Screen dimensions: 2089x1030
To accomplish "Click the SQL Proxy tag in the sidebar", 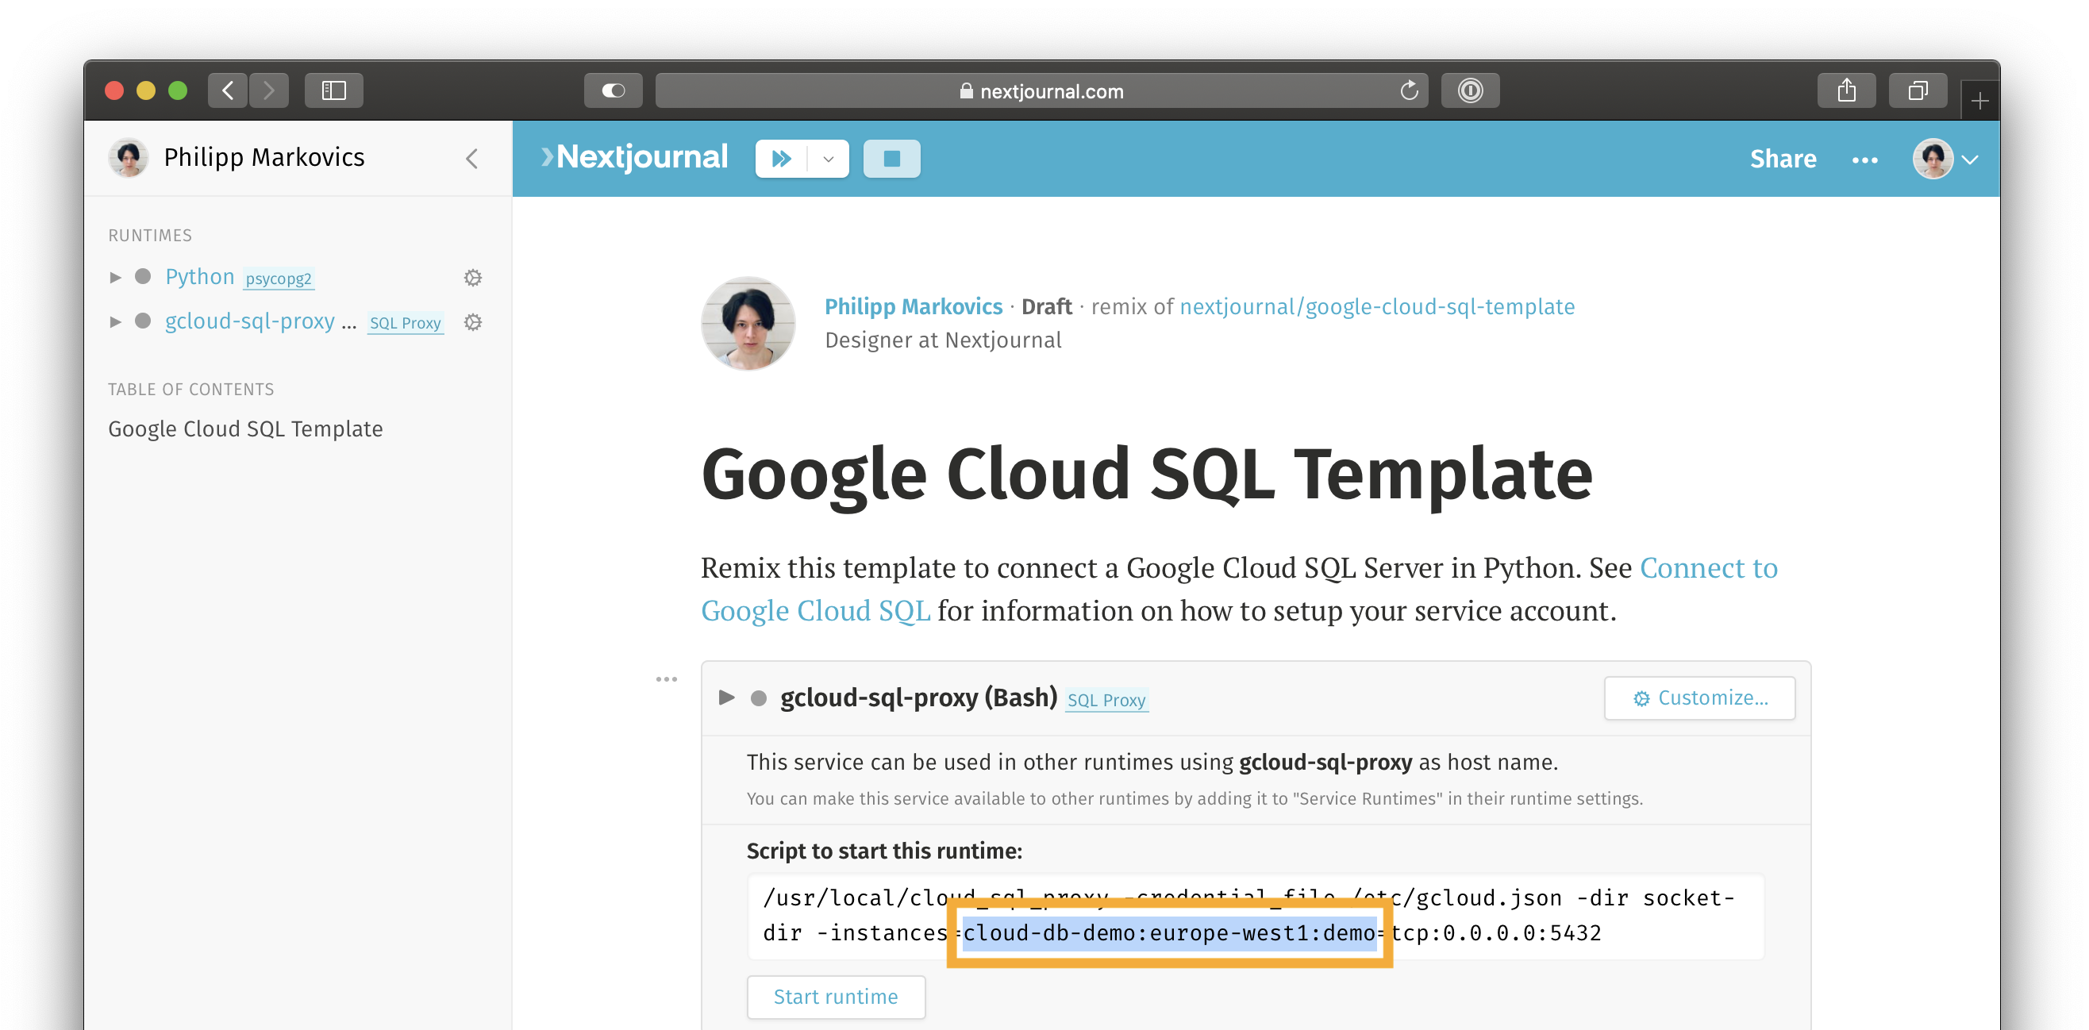I will click(x=406, y=323).
